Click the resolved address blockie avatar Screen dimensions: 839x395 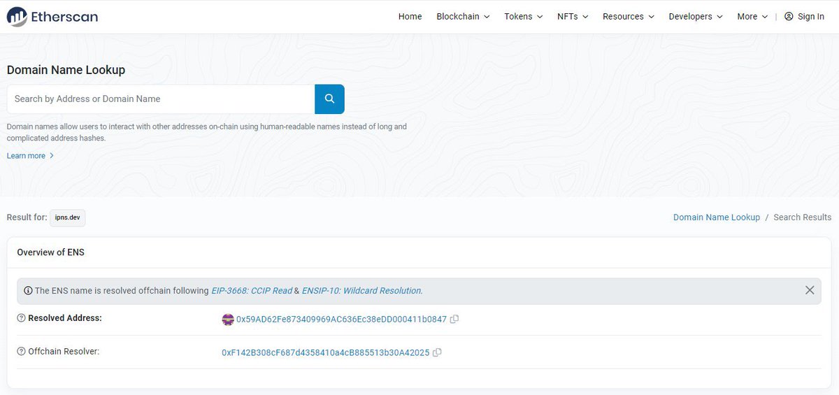click(x=228, y=319)
